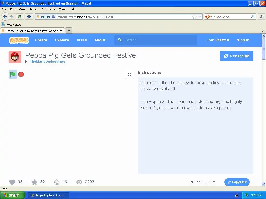This screenshot has width=266, height=199.
Task: Click About in the Scratch navbar
Action: tap(100, 40)
